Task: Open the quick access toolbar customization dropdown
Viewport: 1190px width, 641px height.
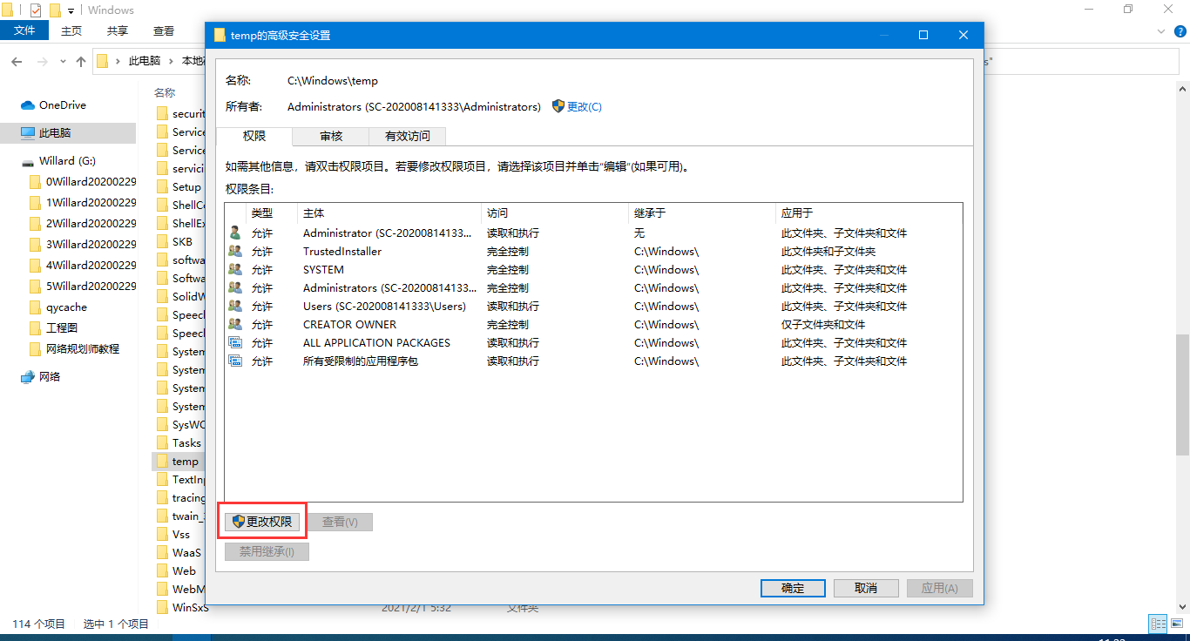Action: tap(71, 10)
